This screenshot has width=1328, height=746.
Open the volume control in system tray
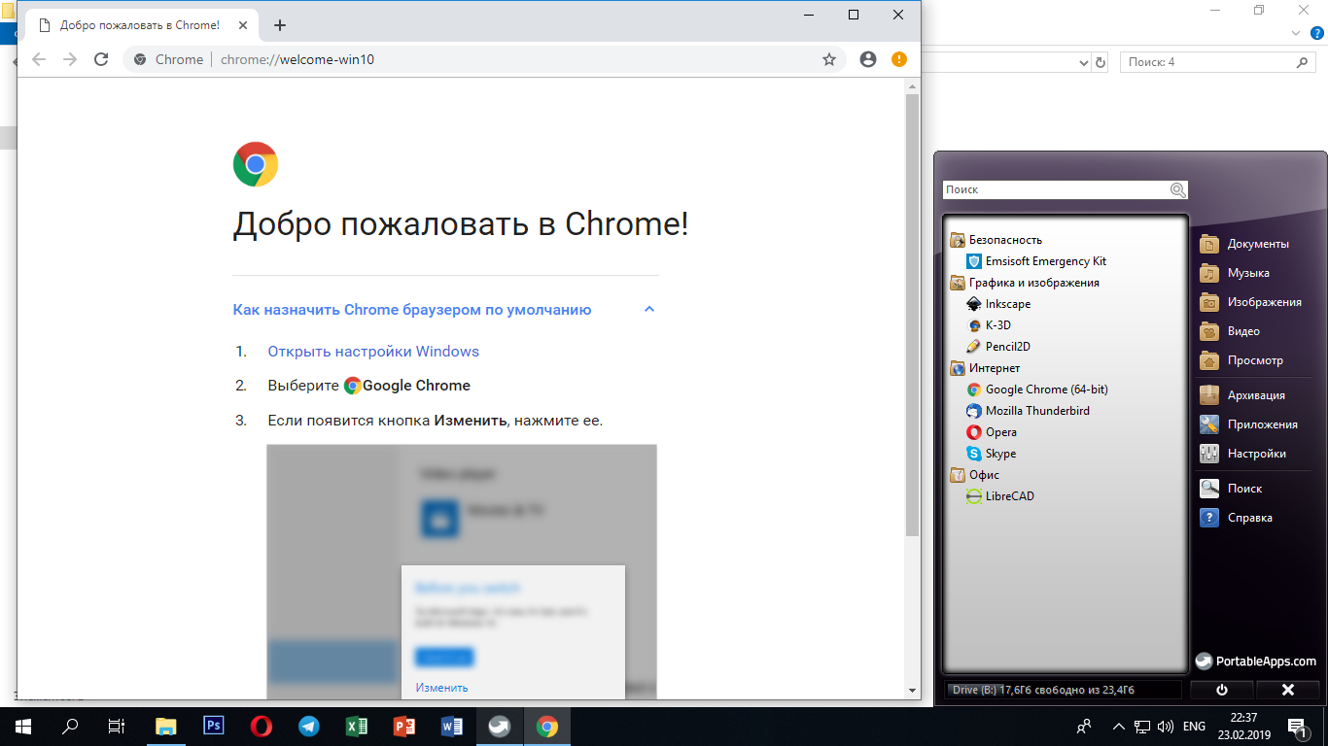pyautogui.click(x=1166, y=727)
